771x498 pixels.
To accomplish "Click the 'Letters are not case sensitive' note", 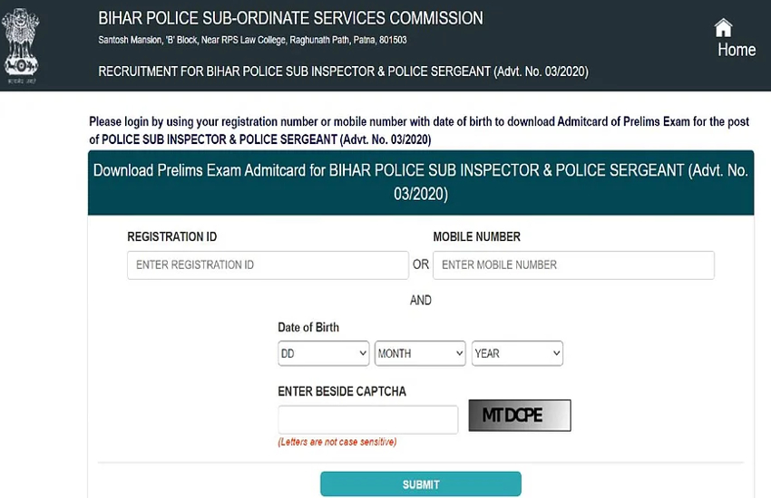I will (x=337, y=443).
